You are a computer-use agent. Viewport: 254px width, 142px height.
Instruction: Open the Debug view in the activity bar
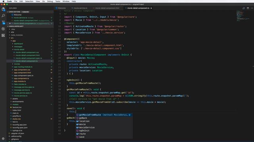pyautogui.click(x=3, y=29)
